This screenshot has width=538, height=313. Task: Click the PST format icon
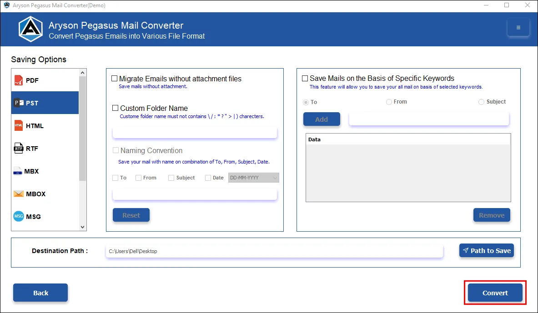tap(19, 103)
